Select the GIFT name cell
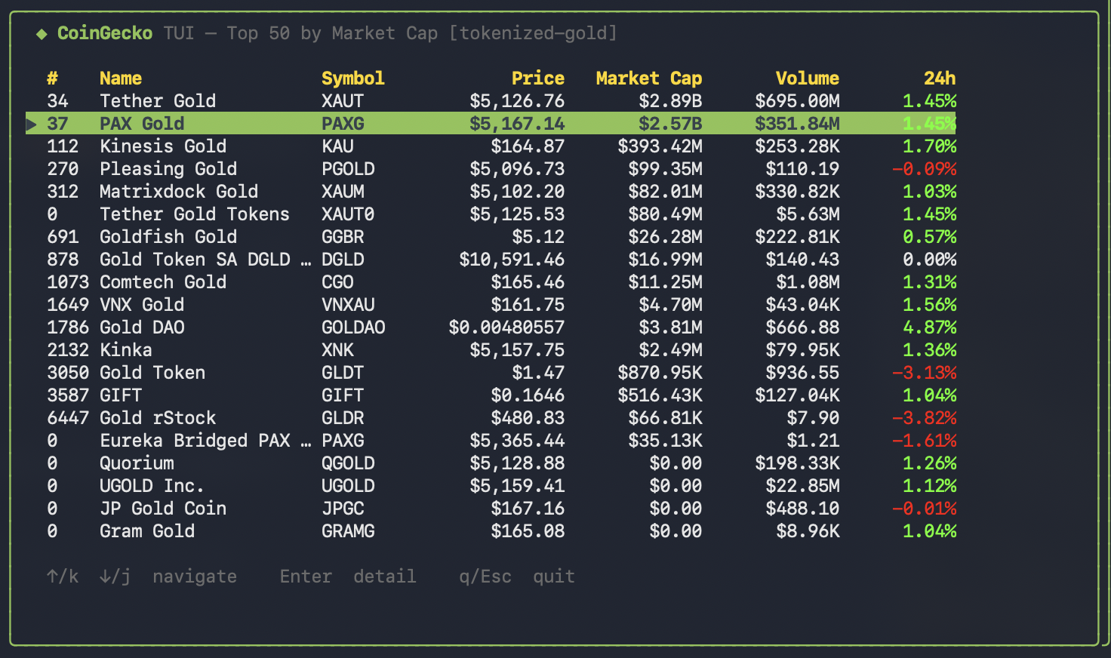1111x658 pixels. click(x=121, y=395)
